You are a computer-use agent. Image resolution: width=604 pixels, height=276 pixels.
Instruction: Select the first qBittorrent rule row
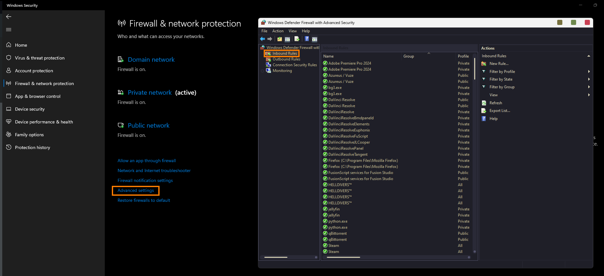point(397,233)
